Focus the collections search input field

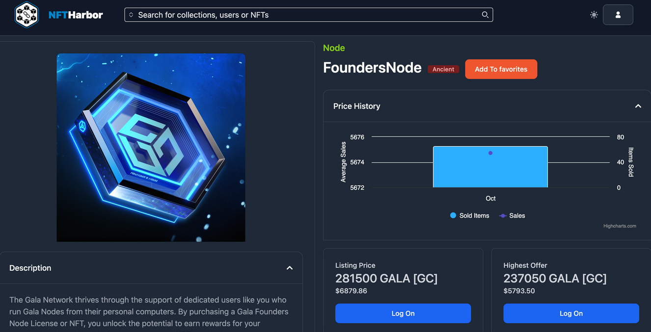coord(308,15)
